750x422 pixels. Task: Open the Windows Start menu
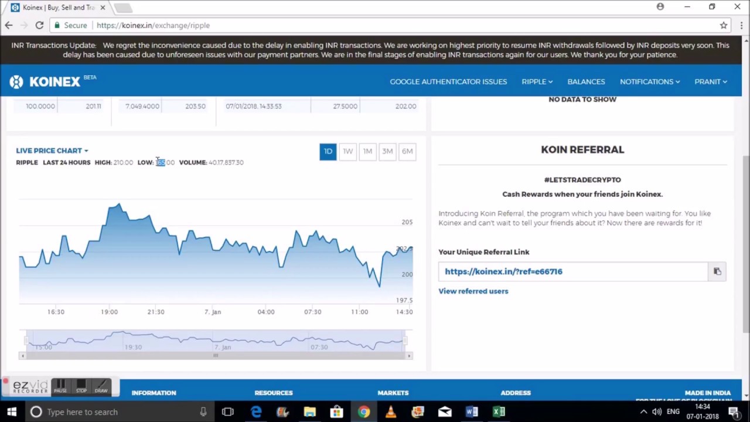click(12, 412)
